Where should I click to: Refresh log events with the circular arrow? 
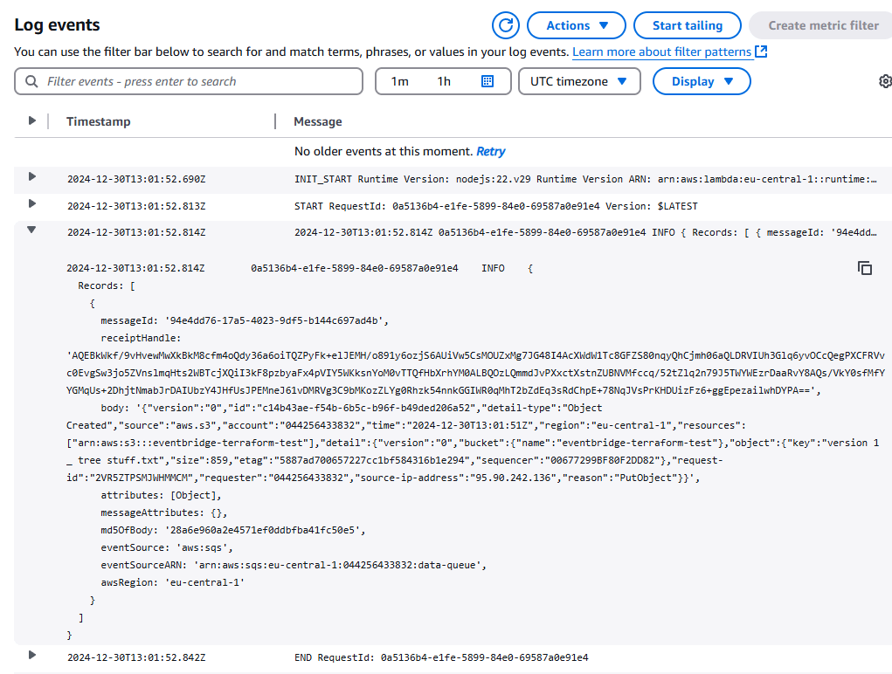point(505,25)
